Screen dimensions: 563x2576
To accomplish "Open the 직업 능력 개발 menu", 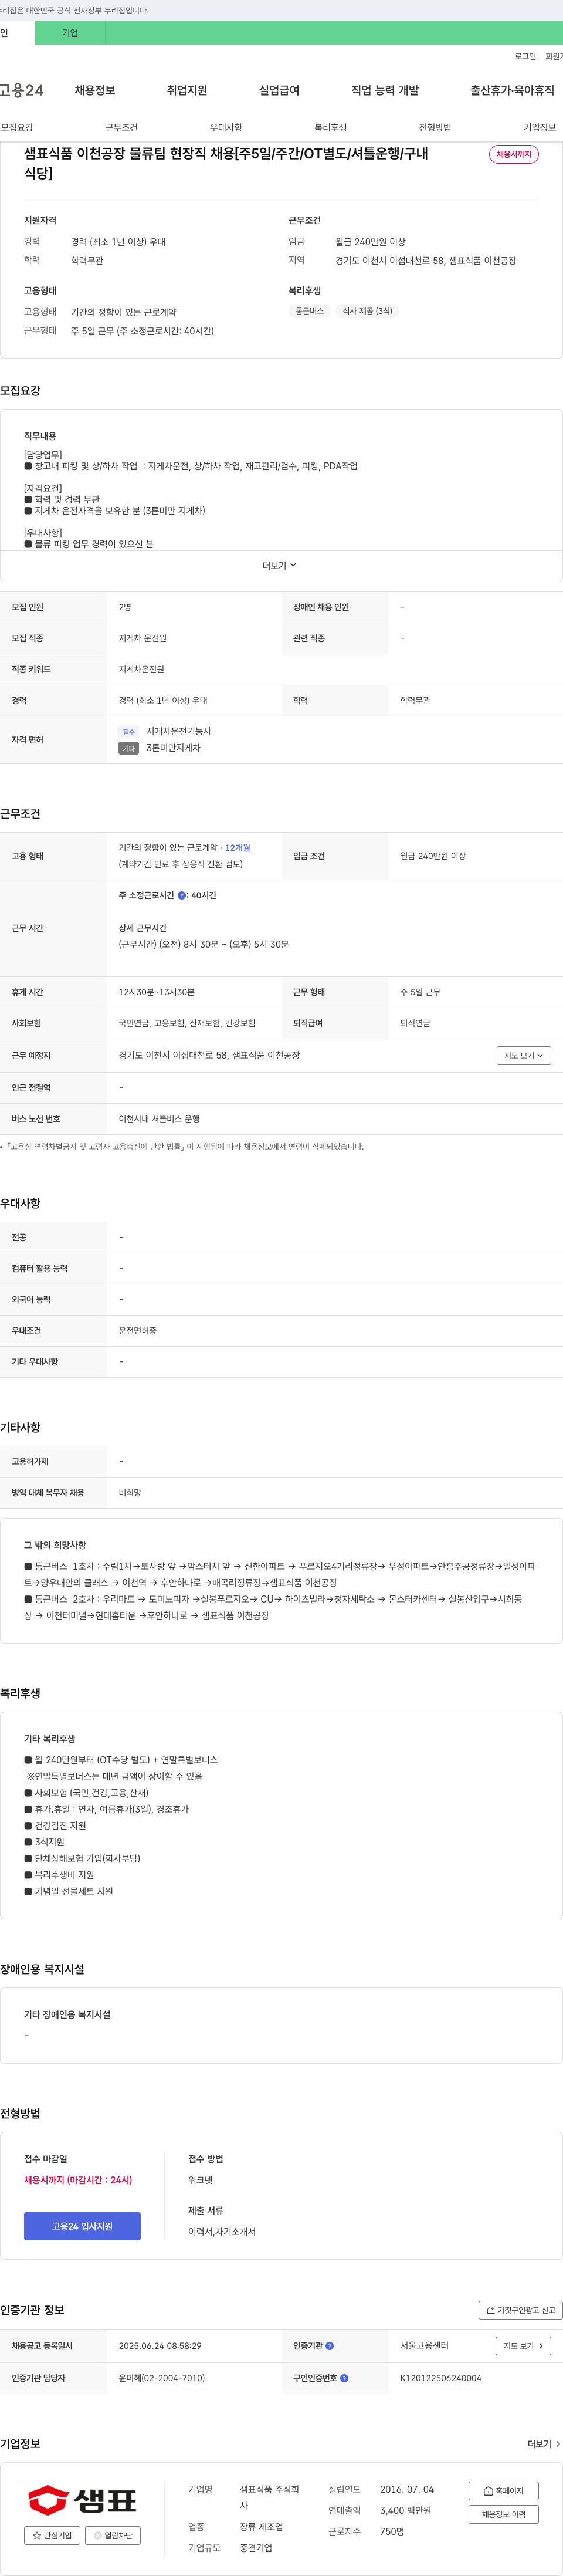I will (x=385, y=91).
